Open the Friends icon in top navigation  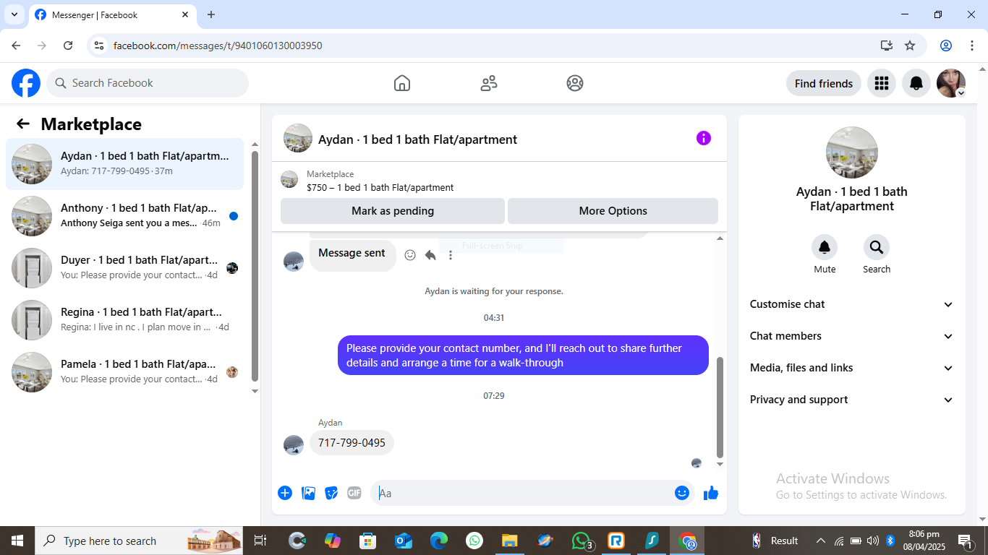pyautogui.click(x=489, y=83)
